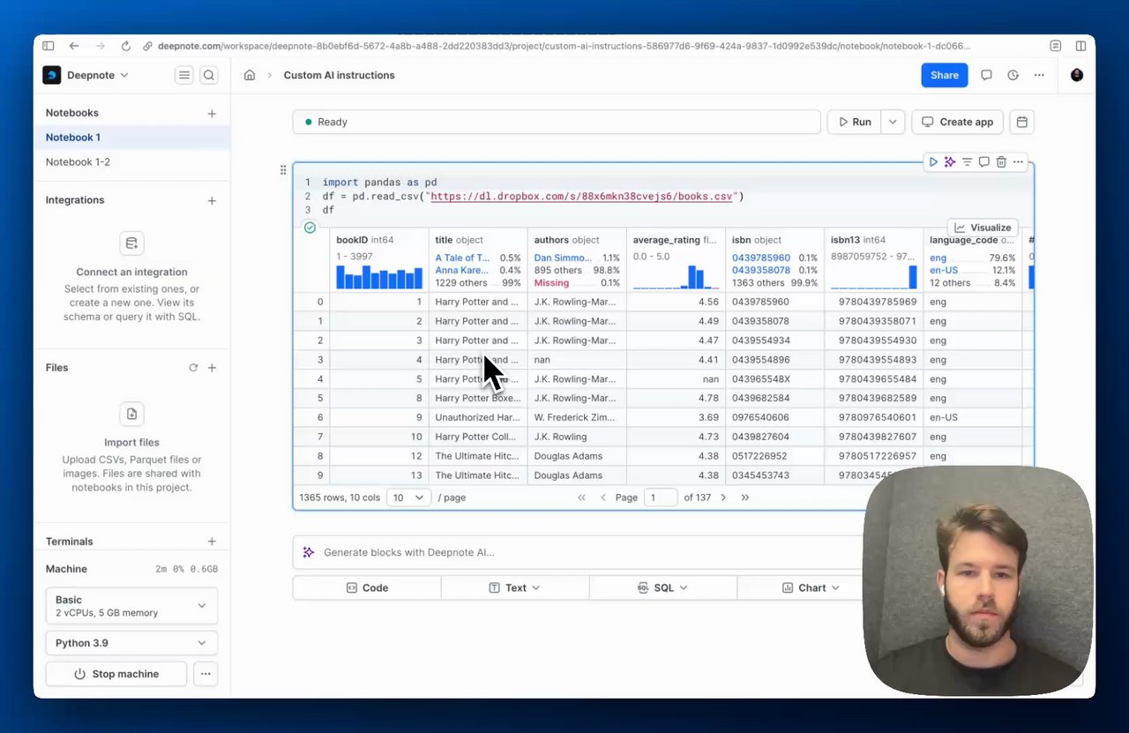Open Notebook 1-2 in sidebar

(79, 162)
